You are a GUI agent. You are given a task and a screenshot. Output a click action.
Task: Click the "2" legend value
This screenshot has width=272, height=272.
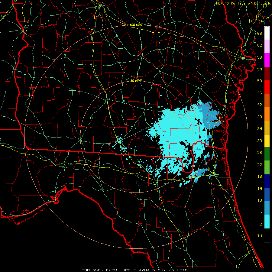pos(261,224)
